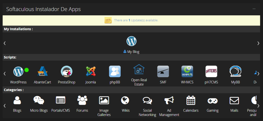This screenshot has width=263, height=121.
Task: Click the Mails text label
Action: 234,111
